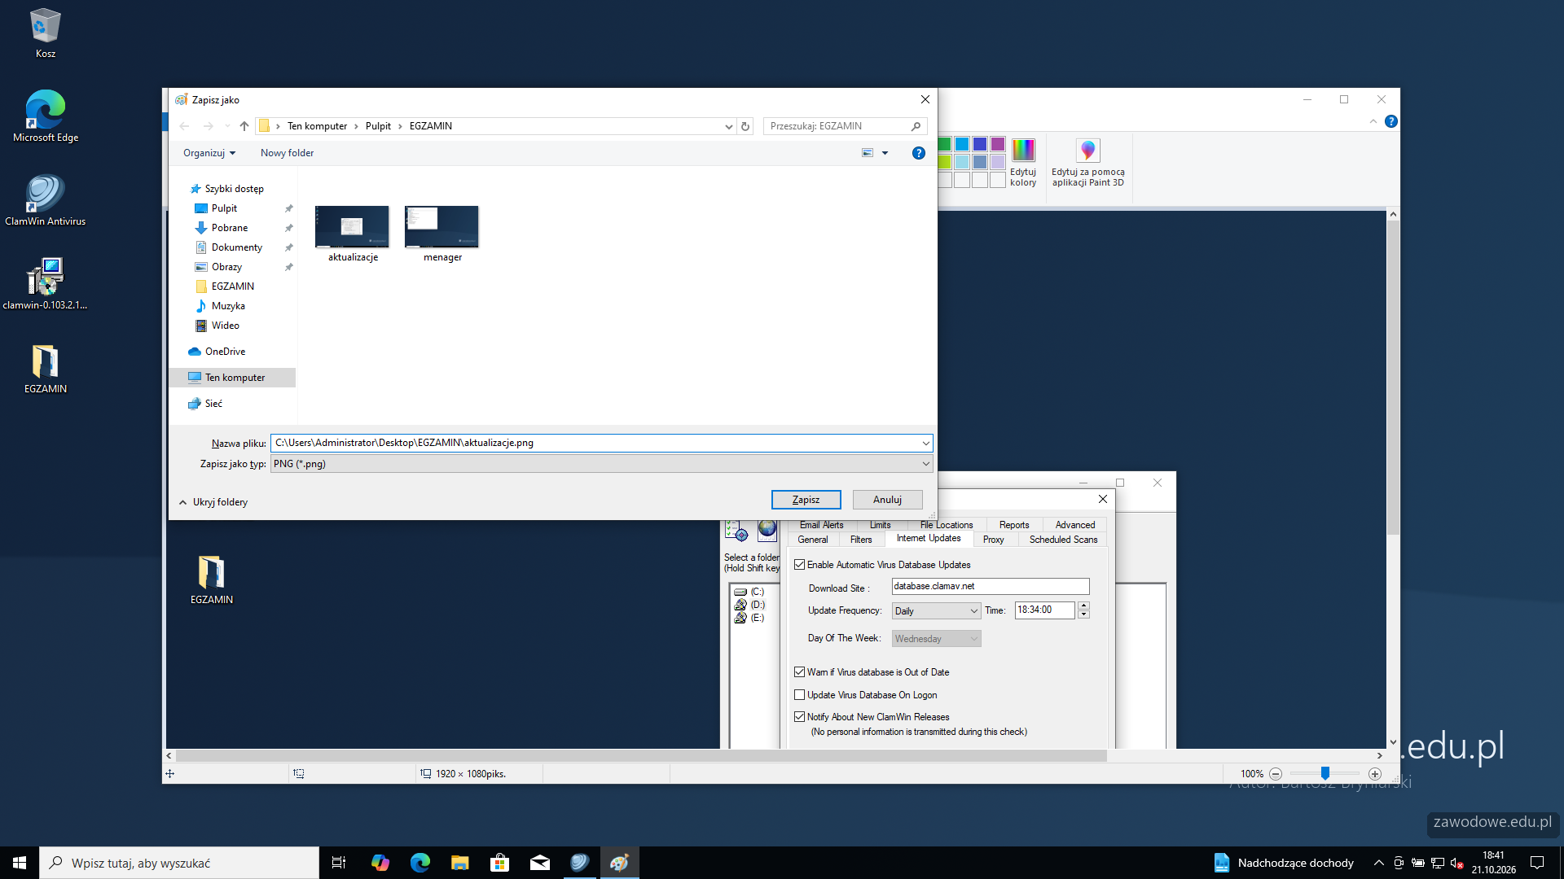Click the Paint zoom out minus button
Viewport: 1564px width, 879px height.
(1276, 774)
